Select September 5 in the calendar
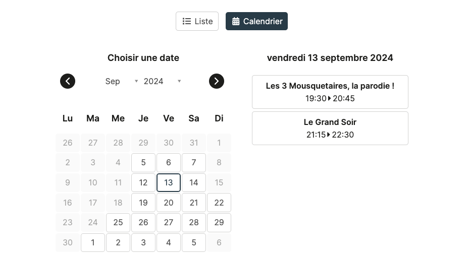The width and height of the screenshot is (467, 261). point(143,163)
